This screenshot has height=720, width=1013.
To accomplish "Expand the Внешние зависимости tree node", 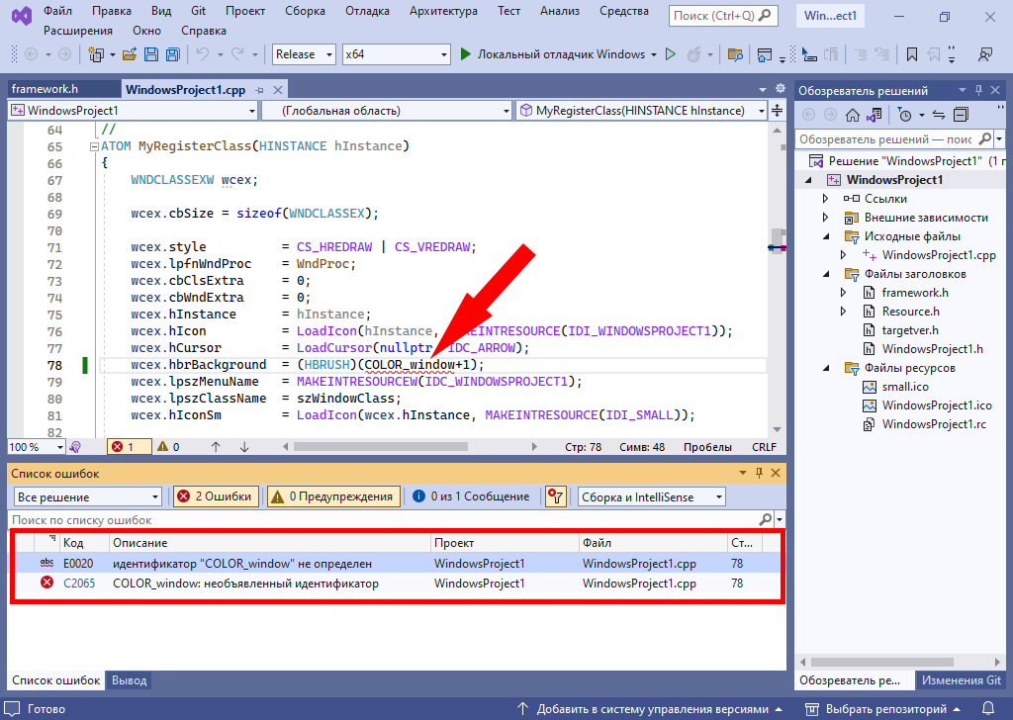I will pos(826,218).
